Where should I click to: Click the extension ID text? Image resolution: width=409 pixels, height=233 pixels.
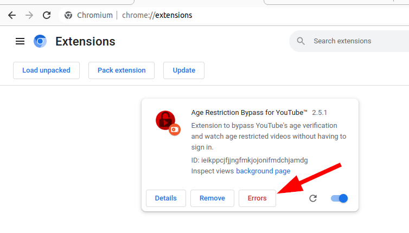tap(250, 160)
